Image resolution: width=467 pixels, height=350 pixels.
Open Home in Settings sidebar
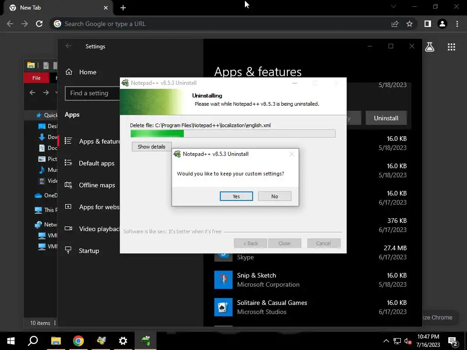pyautogui.click(x=88, y=72)
